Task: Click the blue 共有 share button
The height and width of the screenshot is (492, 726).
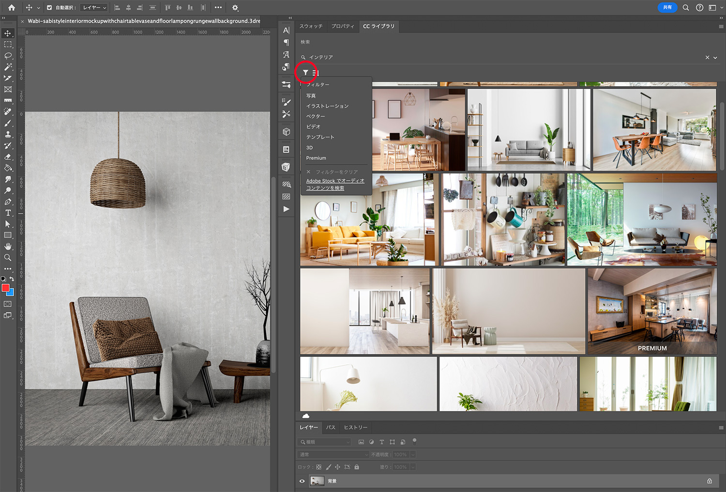Action: coord(667,7)
